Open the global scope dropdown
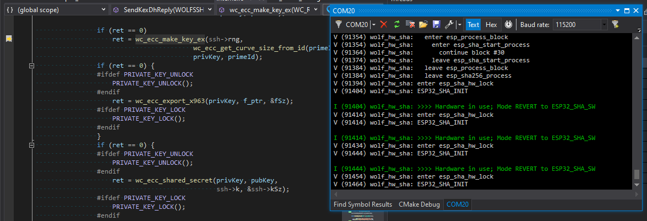 coord(57,9)
